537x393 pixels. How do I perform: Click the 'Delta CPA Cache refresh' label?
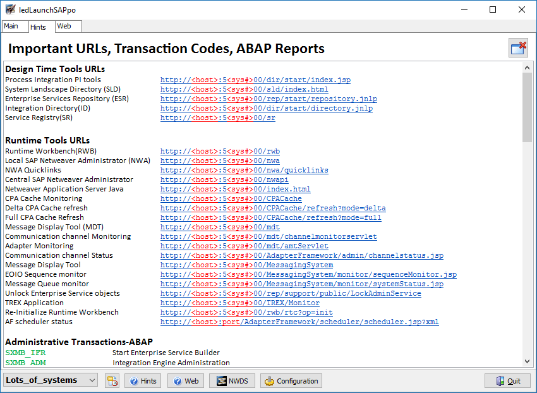click(46, 208)
